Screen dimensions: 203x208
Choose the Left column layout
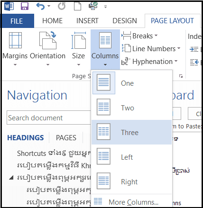click(x=131, y=157)
